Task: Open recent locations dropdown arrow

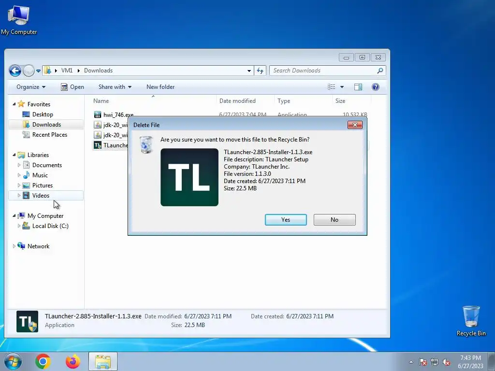Action: 38,71
